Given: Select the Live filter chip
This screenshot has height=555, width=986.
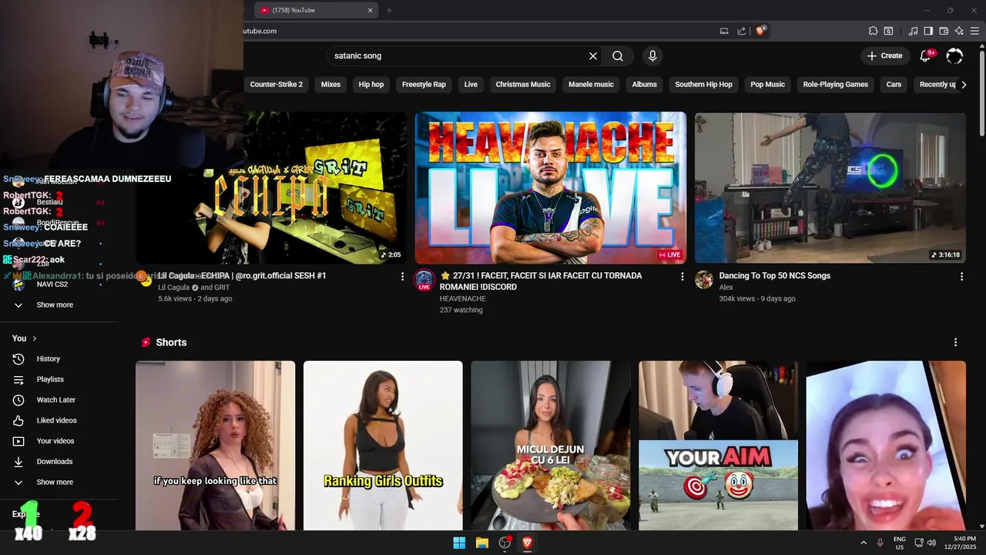Looking at the screenshot, I should [x=471, y=85].
